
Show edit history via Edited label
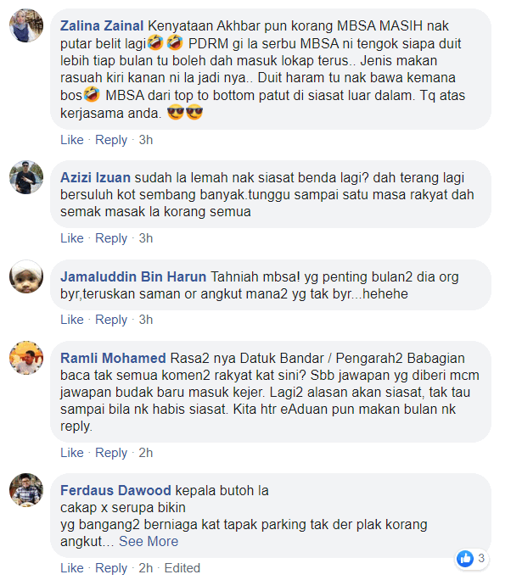[182, 568]
